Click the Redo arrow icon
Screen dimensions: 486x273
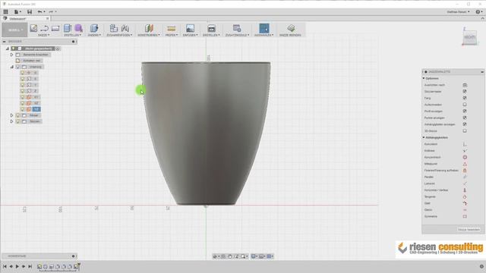pos(51,12)
